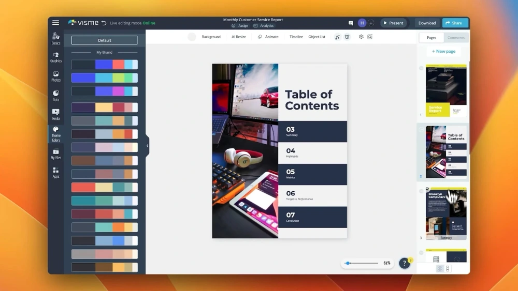Open the comments speech bubble icon
This screenshot has width=518, height=291.
pos(351,23)
